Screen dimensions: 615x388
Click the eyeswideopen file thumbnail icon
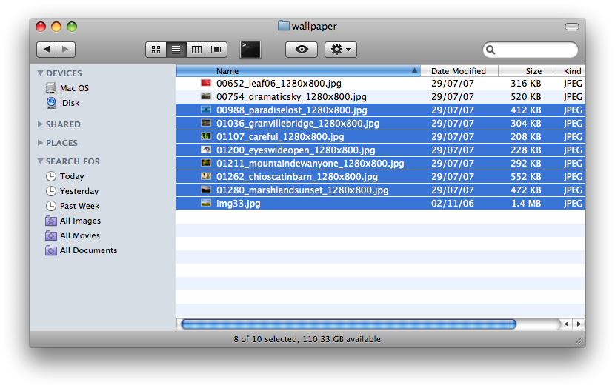[206, 150]
